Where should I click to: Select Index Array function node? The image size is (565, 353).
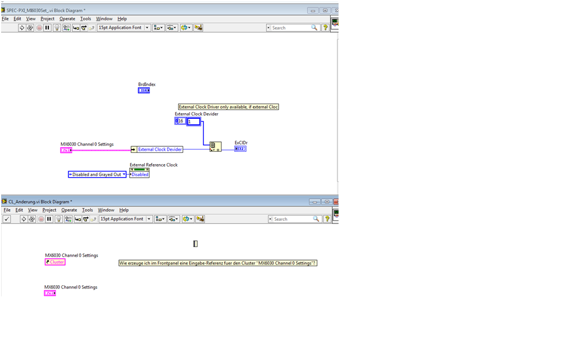click(x=215, y=146)
